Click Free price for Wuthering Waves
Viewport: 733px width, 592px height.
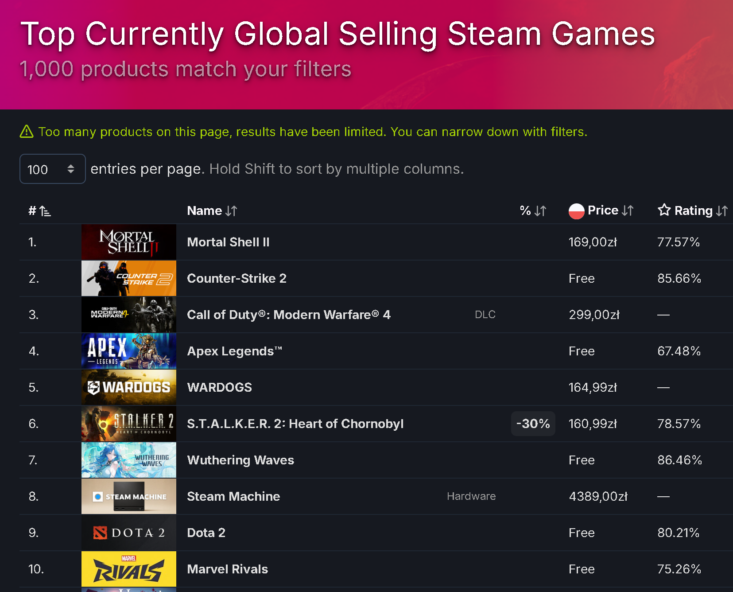(582, 460)
